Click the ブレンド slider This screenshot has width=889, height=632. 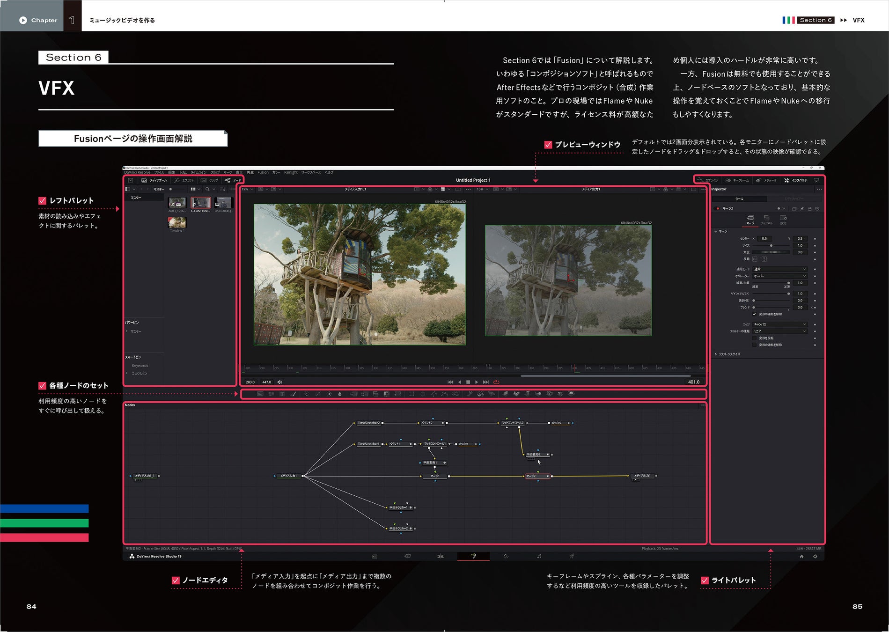[771, 307]
